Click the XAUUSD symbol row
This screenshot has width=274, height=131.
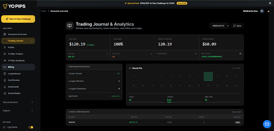155,122
